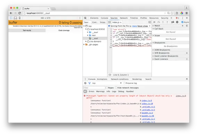The height and width of the screenshot is (135, 198).
Task: Expand the test folder
Action: pyautogui.click(x=88, y=35)
